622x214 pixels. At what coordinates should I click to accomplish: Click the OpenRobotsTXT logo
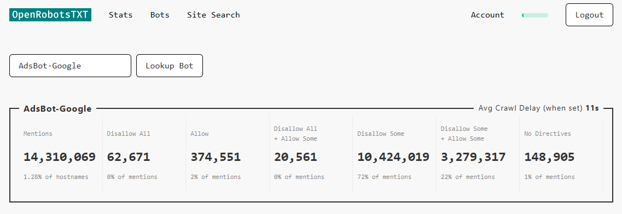tap(50, 15)
